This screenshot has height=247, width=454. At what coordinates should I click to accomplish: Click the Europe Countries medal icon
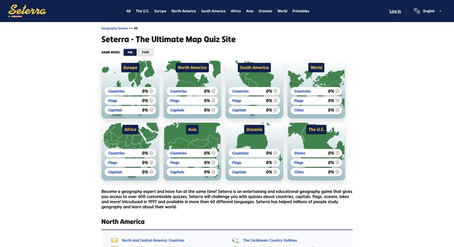[151, 91]
